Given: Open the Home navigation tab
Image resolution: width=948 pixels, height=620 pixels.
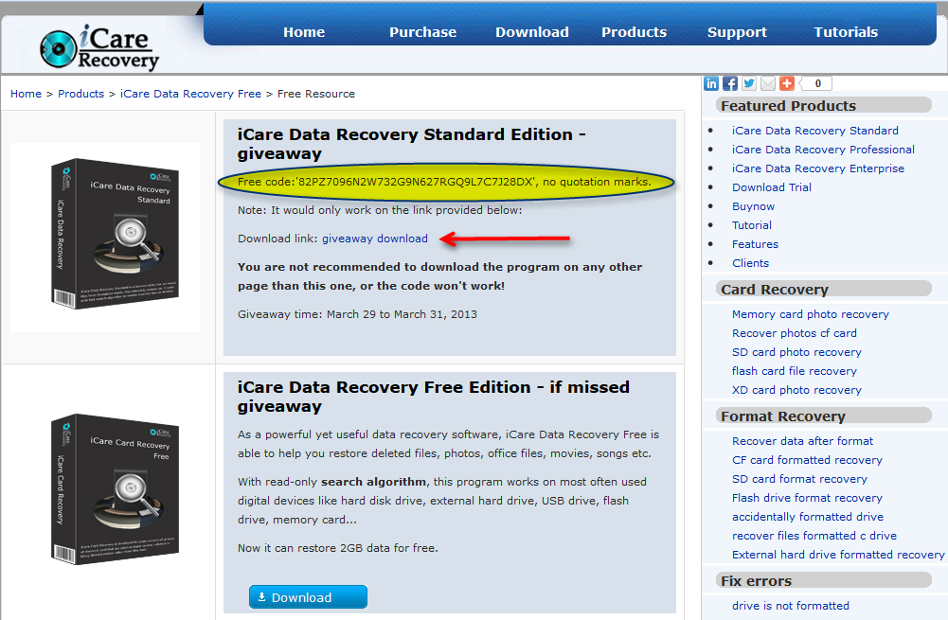Looking at the screenshot, I should click(x=304, y=32).
